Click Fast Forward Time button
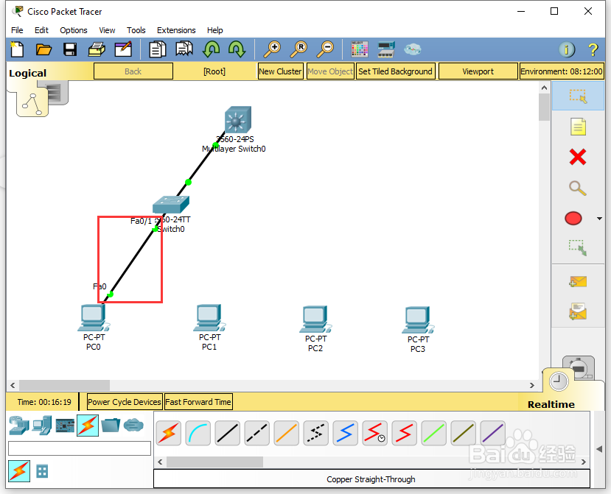Viewport: 611px width, 494px height. 198,402
